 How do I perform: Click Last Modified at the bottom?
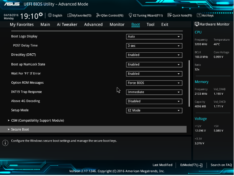pos(163,165)
